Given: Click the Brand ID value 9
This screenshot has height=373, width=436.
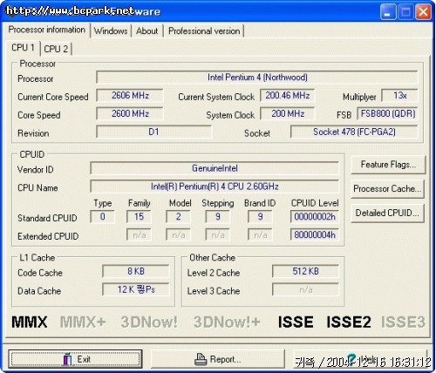Looking at the screenshot, I should pos(260,216).
